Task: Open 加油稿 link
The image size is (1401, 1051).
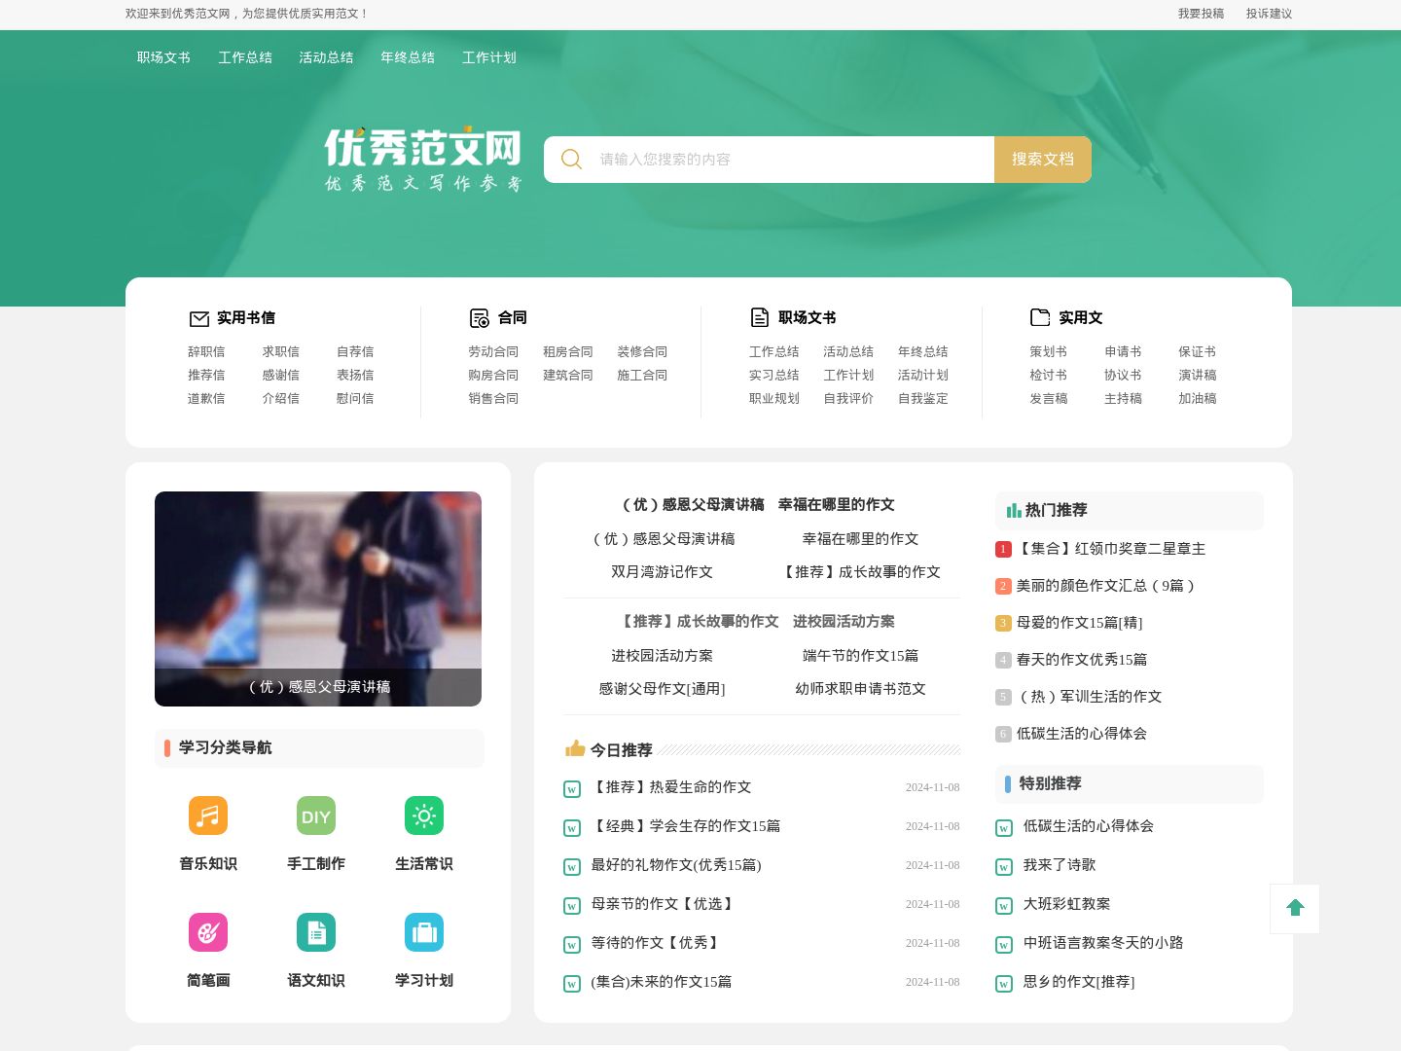Action: coord(1198,398)
